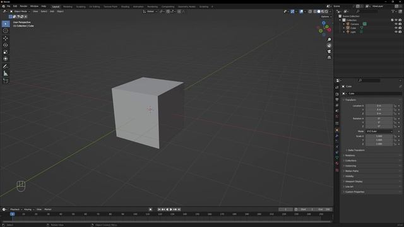Open the Scene properties tab icon
The width and height of the screenshot is (404, 227).
pos(337,111)
